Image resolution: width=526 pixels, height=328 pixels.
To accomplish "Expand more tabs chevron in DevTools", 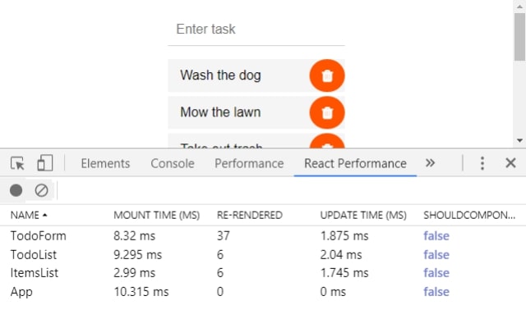I will pyautogui.click(x=430, y=163).
